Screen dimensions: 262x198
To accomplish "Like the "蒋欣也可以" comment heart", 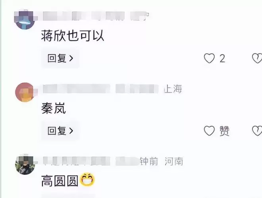I will [x=209, y=58].
